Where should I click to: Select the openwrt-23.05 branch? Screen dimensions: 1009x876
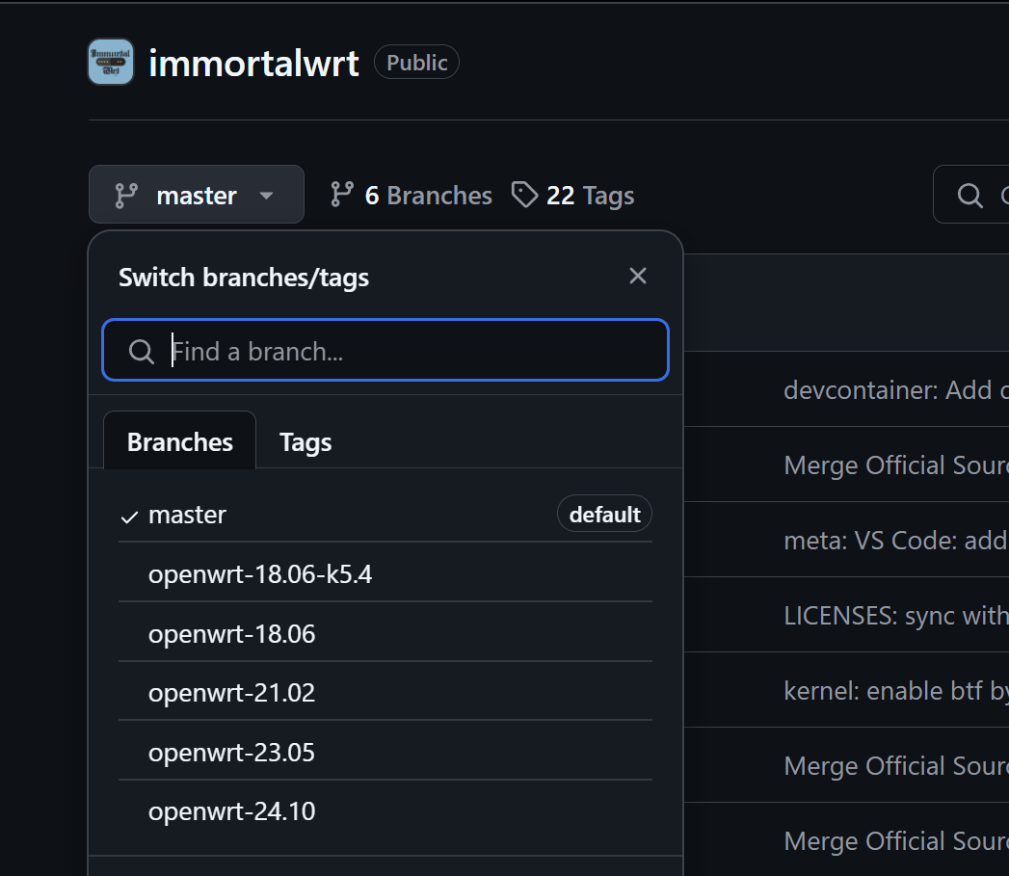pyautogui.click(x=385, y=753)
